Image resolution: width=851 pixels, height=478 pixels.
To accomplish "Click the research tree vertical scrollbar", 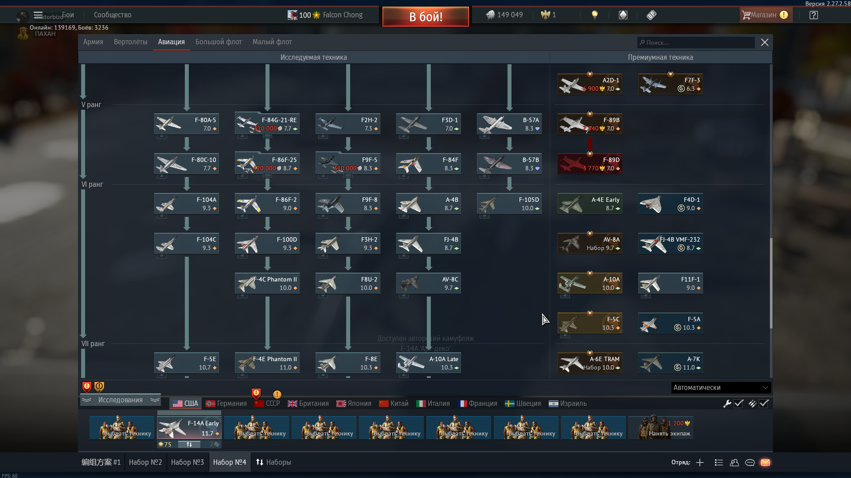I will [771, 283].
